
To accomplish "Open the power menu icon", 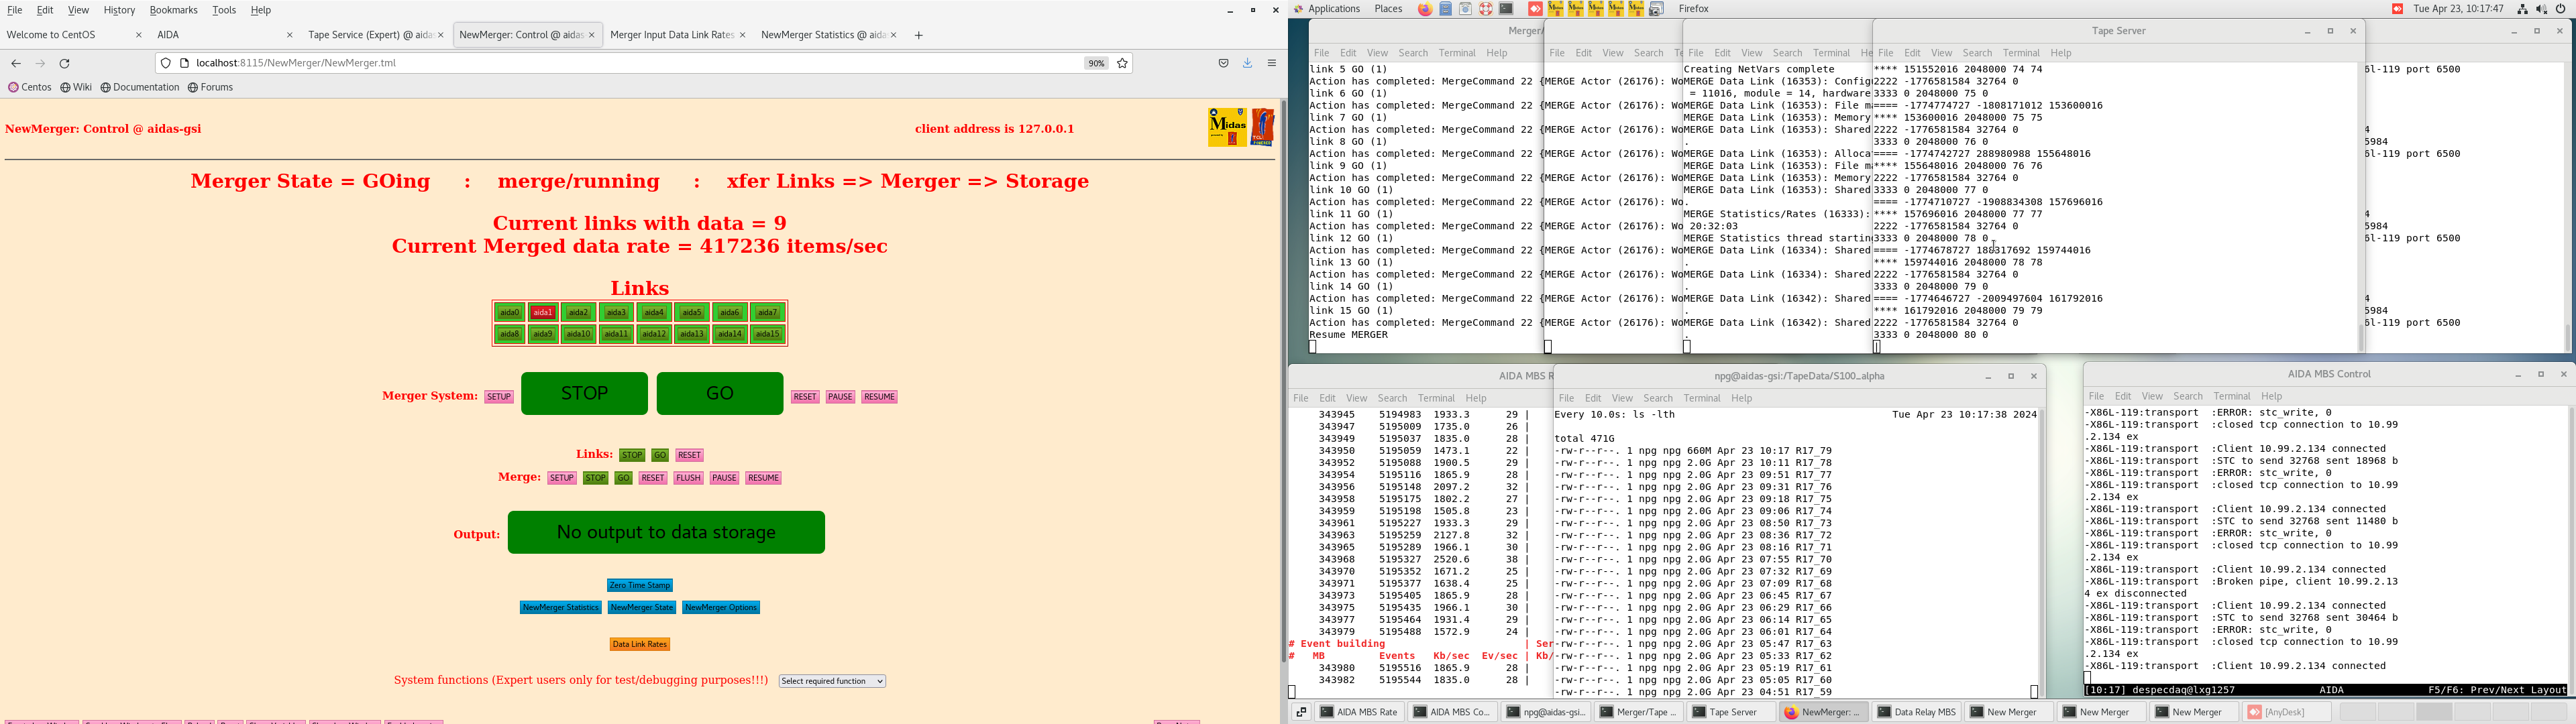I will click(2560, 9).
